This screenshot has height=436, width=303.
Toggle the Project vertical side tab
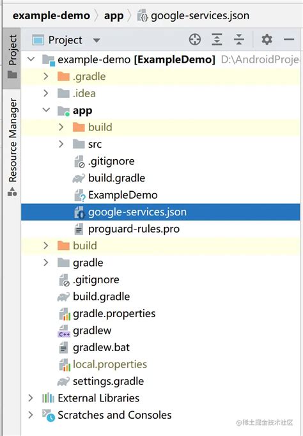12,57
